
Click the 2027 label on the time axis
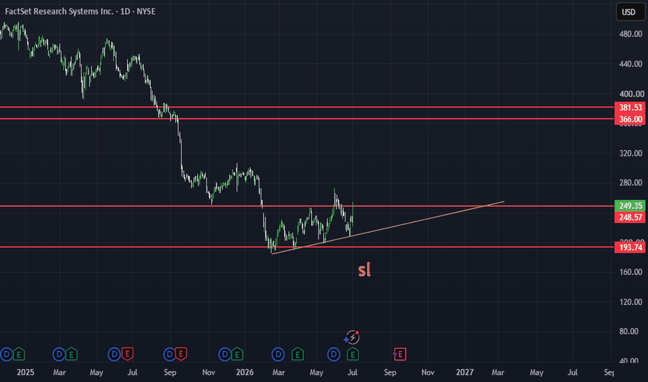click(x=464, y=372)
